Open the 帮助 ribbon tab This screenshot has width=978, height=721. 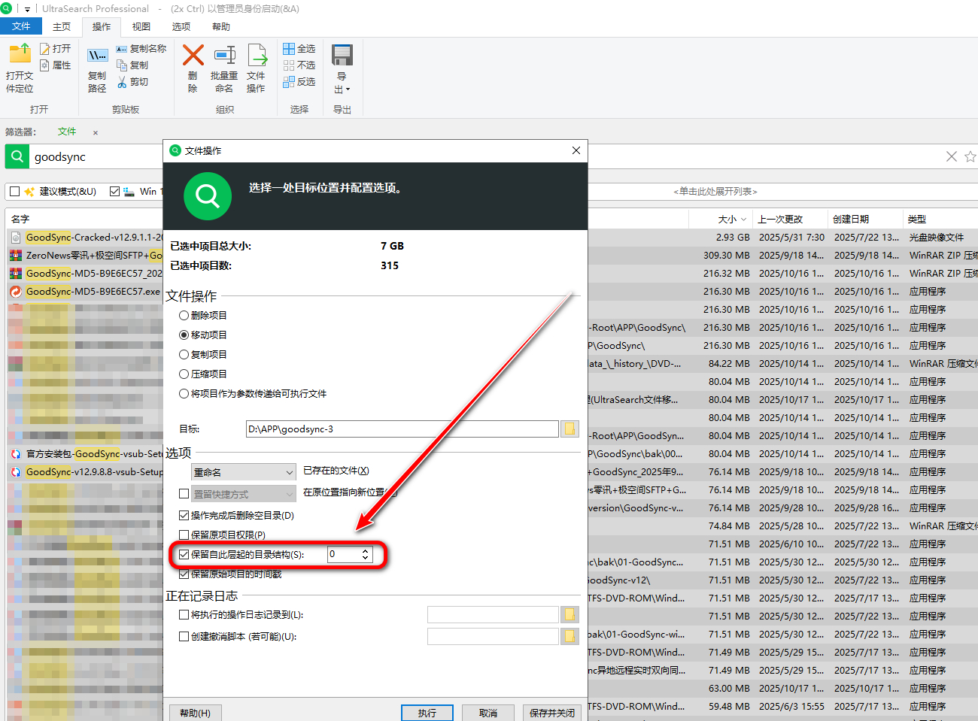[x=221, y=26]
